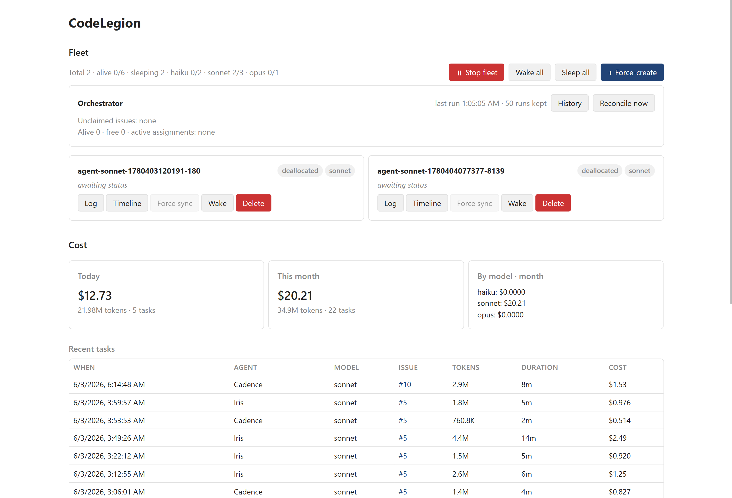732x498 pixels.
Task: Open issue #10 link in Cadence row
Action: point(405,384)
